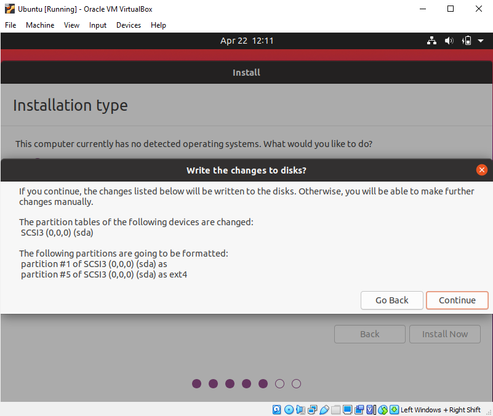Click the recording status icon

(x=359, y=409)
